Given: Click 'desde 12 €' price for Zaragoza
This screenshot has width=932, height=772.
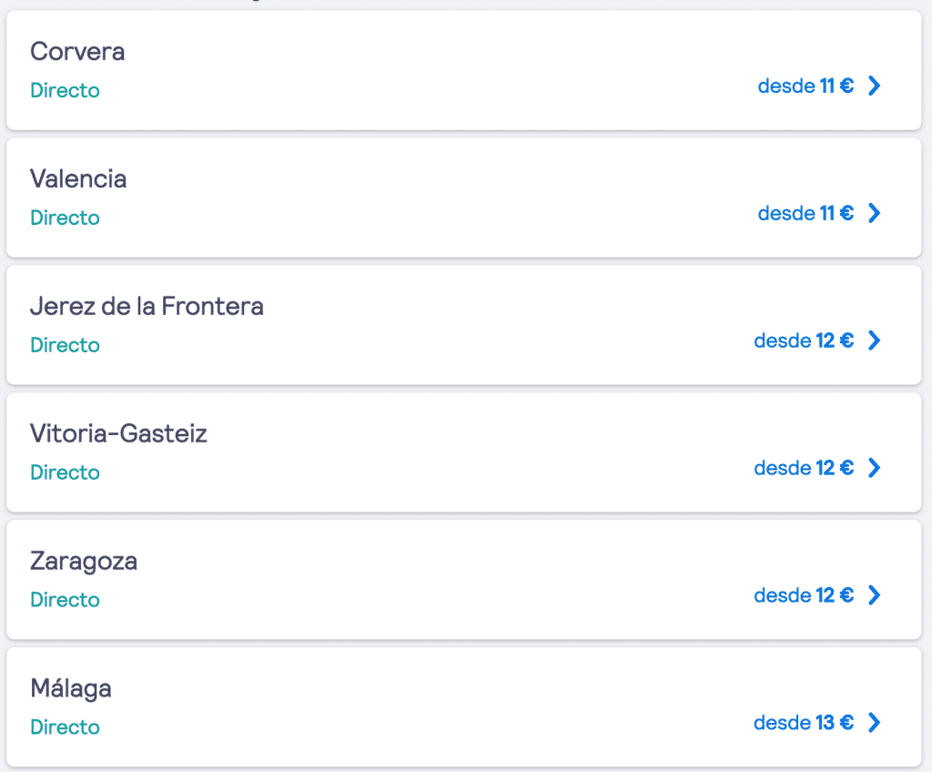Looking at the screenshot, I should click(804, 595).
